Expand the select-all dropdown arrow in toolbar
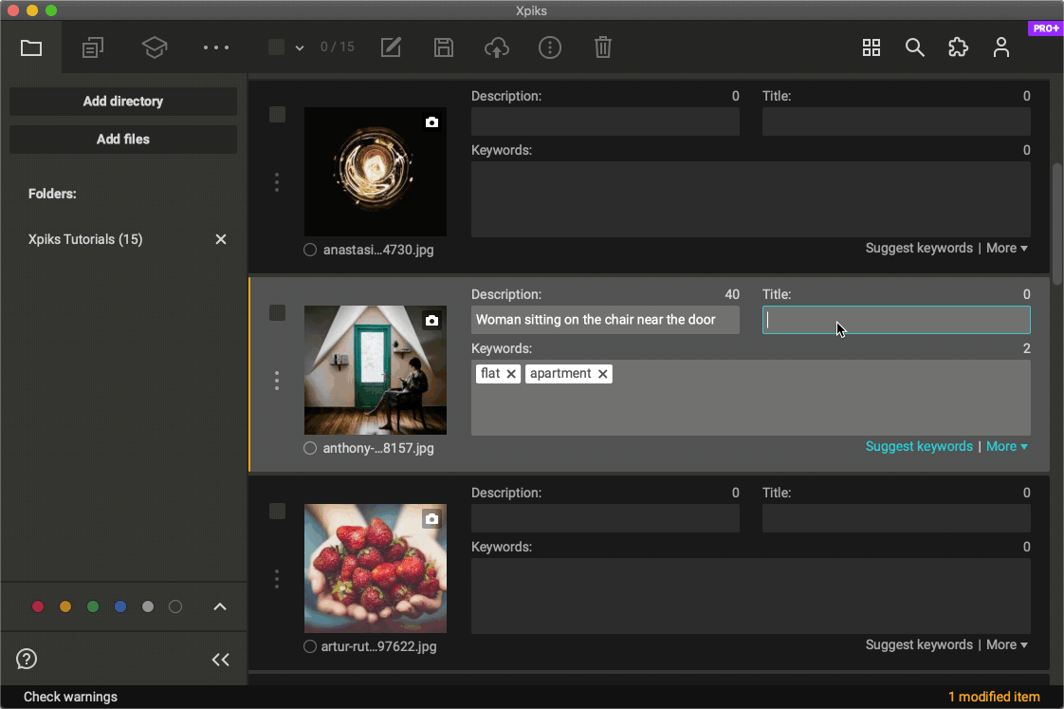The height and width of the screenshot is (709, 1064). coord(300,47)
